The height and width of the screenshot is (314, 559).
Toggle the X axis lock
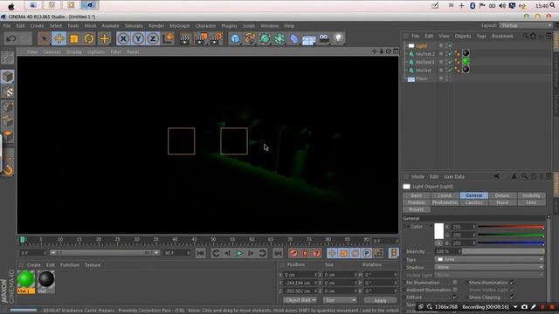(123, 38)
